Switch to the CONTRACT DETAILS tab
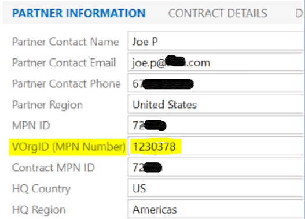 218,13
